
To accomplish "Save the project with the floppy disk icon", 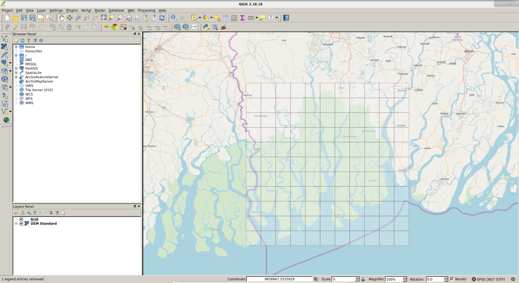I will click(24, 18).
